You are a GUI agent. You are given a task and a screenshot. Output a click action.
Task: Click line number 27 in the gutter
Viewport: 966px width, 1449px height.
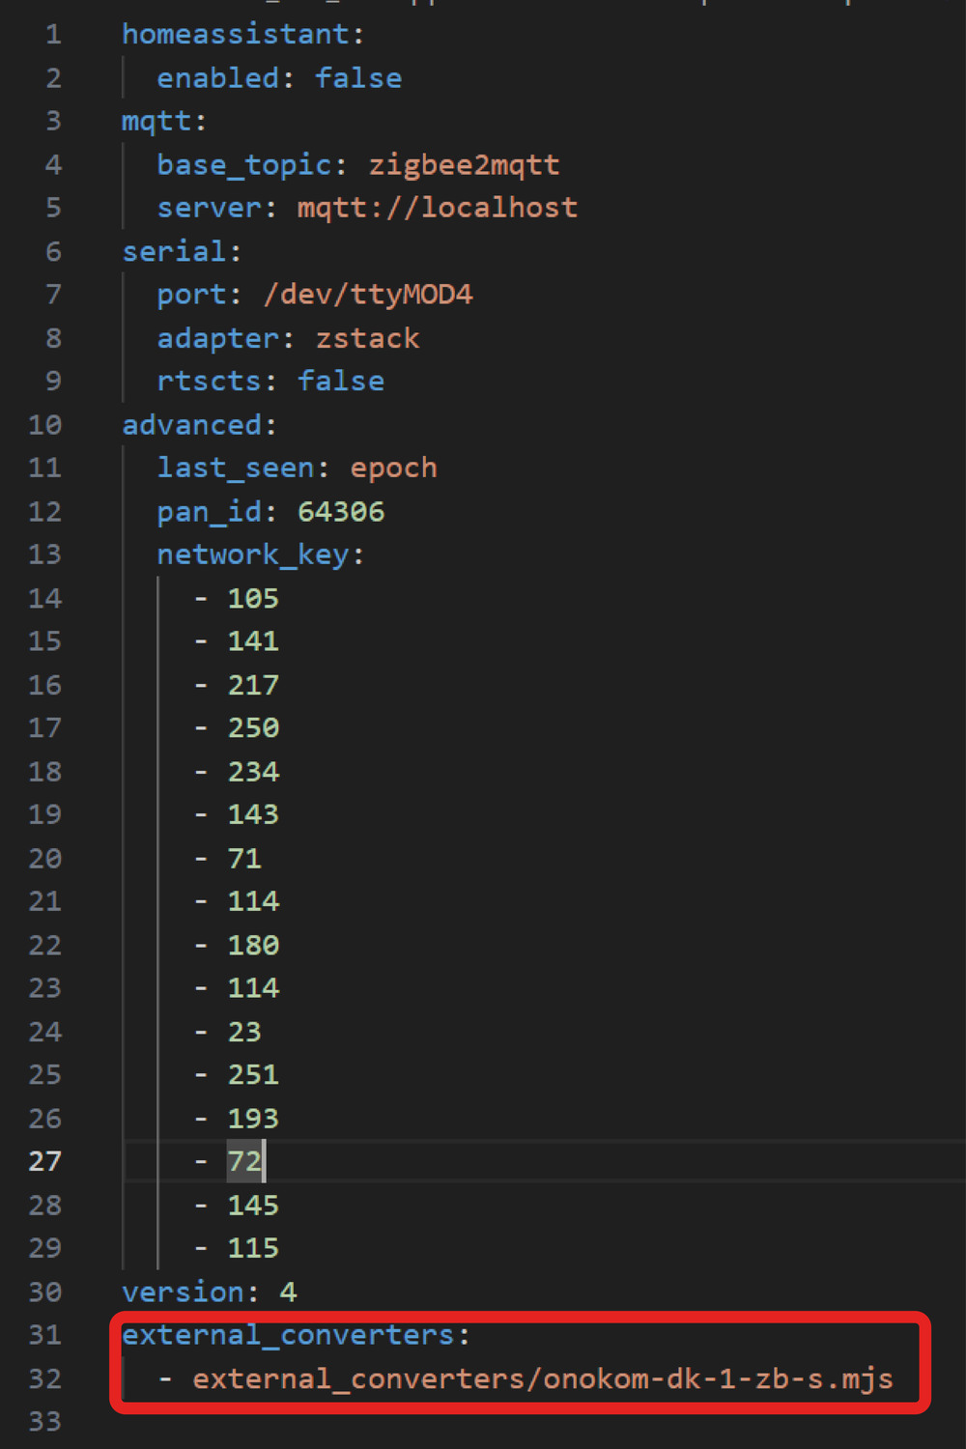(45, 1161)
